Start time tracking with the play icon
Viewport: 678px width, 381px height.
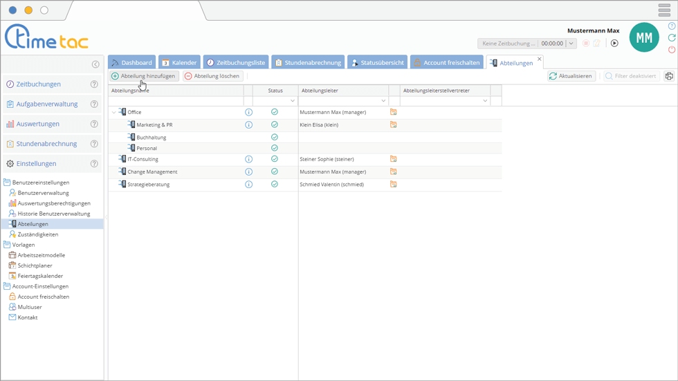(614, 43)
